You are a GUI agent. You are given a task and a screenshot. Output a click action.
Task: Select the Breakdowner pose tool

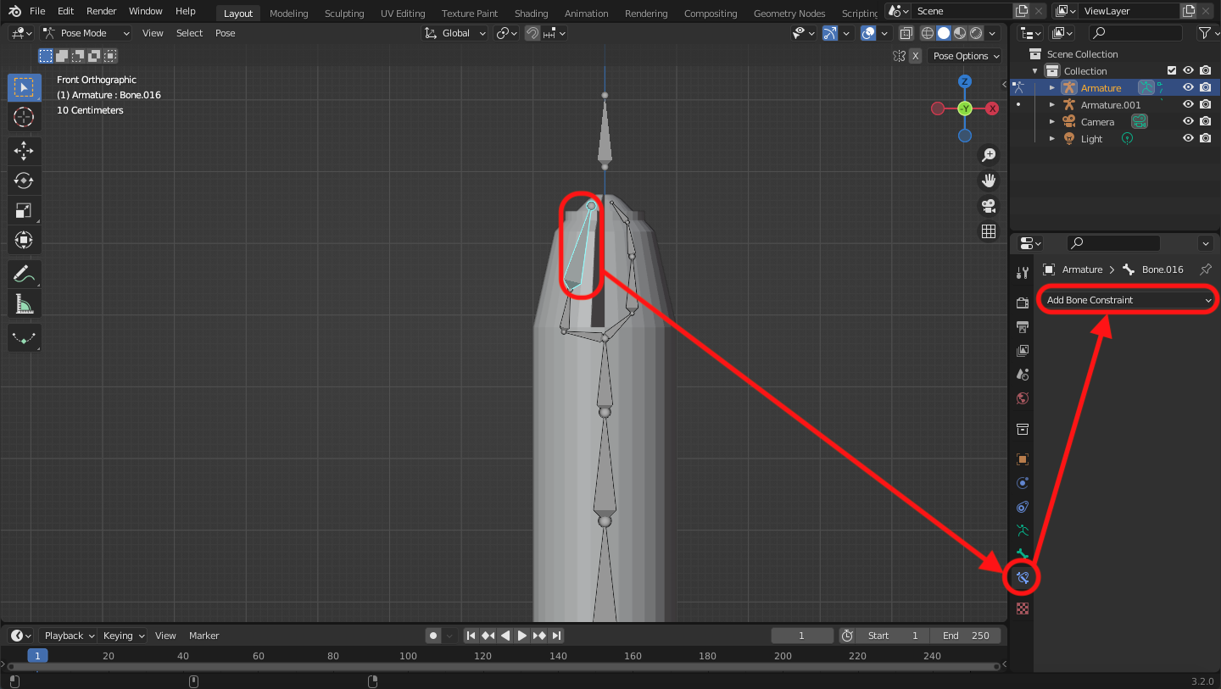pos(24,337)
